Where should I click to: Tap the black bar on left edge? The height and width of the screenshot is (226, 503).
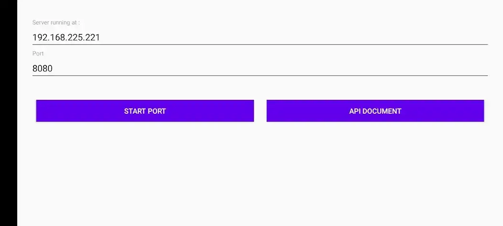8,113
